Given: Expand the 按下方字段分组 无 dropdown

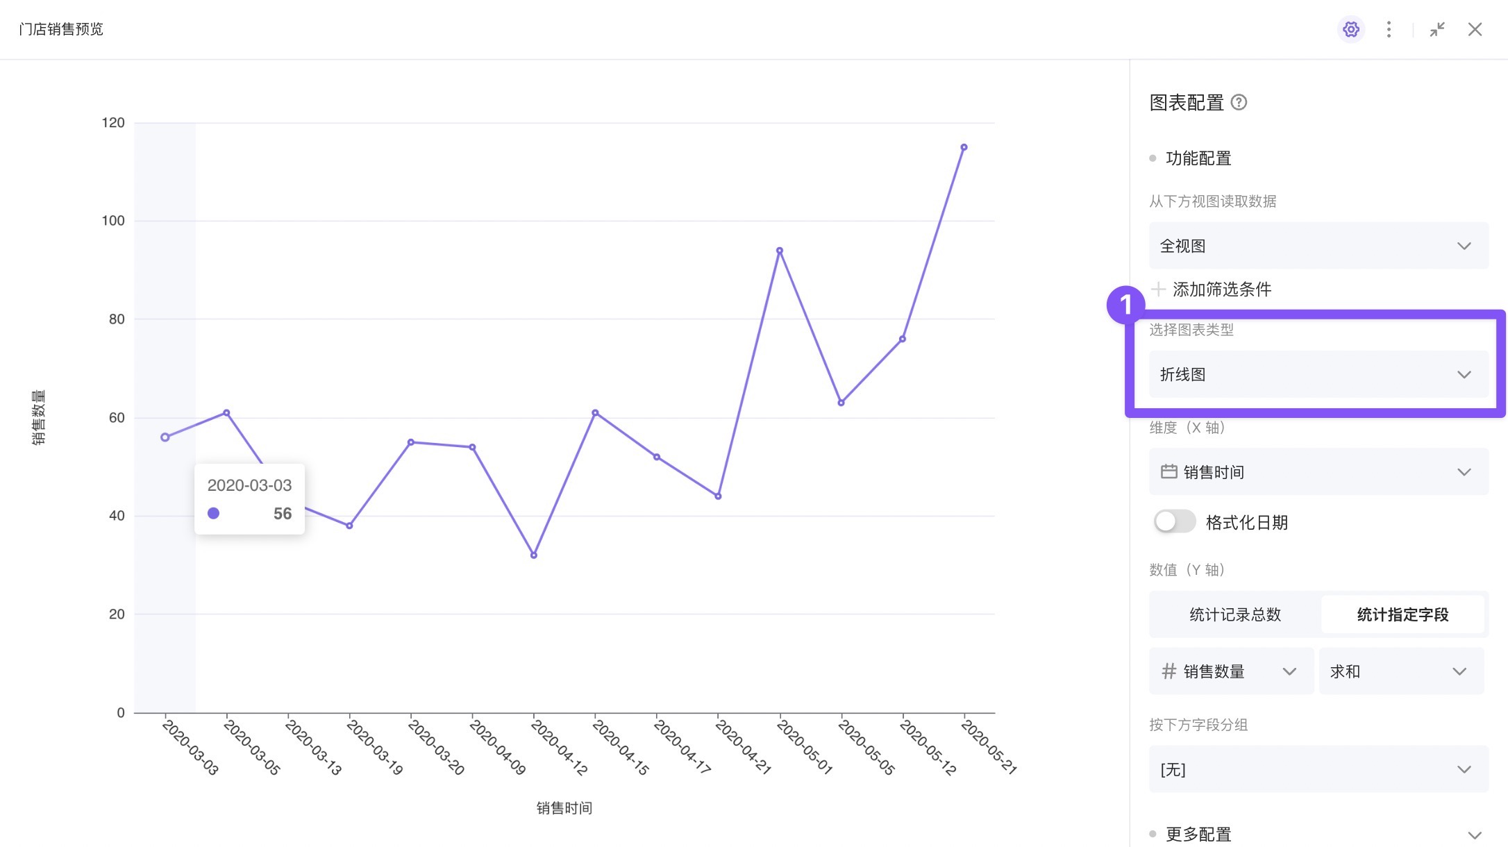Looking at the screenshot, I should [x=1316, y=769].
